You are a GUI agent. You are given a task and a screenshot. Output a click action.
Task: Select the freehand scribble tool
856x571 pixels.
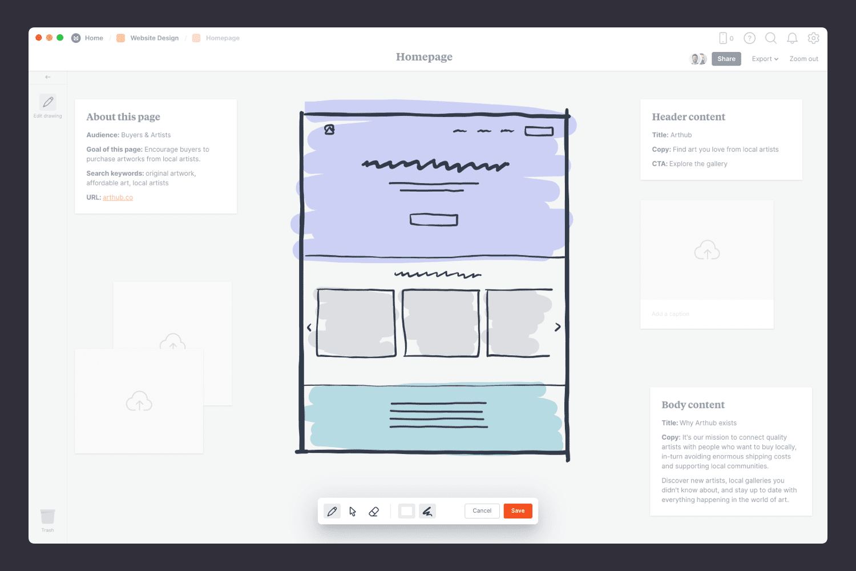point(427,511)
